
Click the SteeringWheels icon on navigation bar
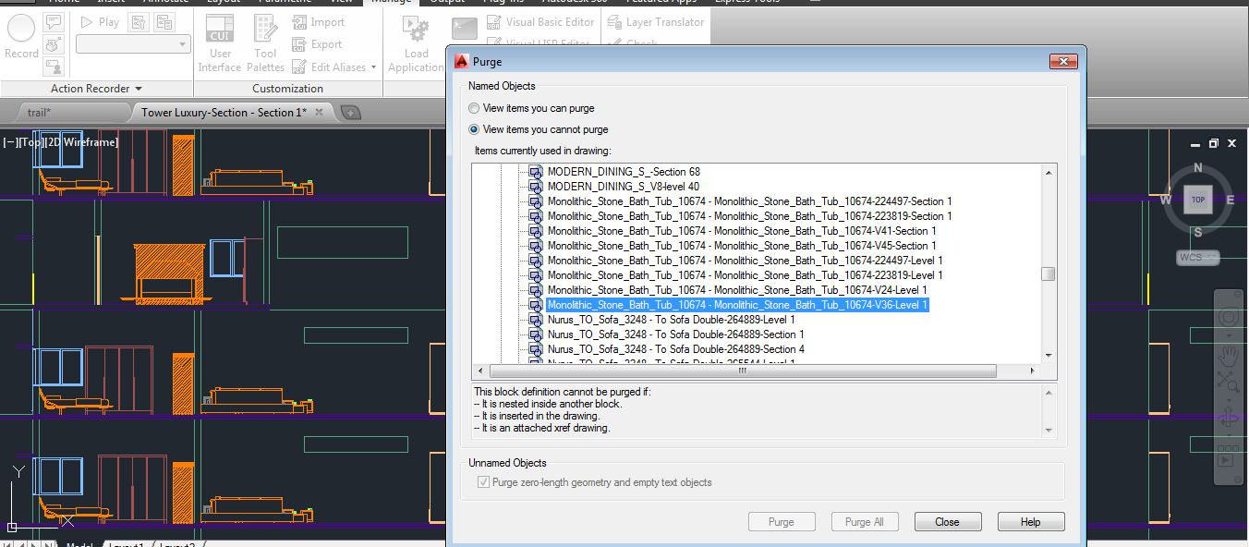[x=1228, y=317]
